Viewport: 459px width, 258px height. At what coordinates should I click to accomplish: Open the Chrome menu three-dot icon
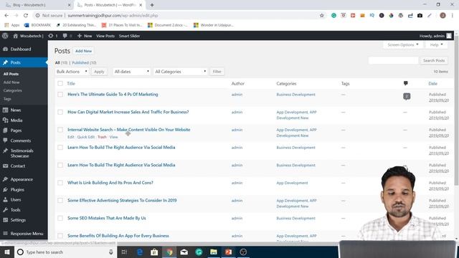pyautogui.click(x=453, y=16)
